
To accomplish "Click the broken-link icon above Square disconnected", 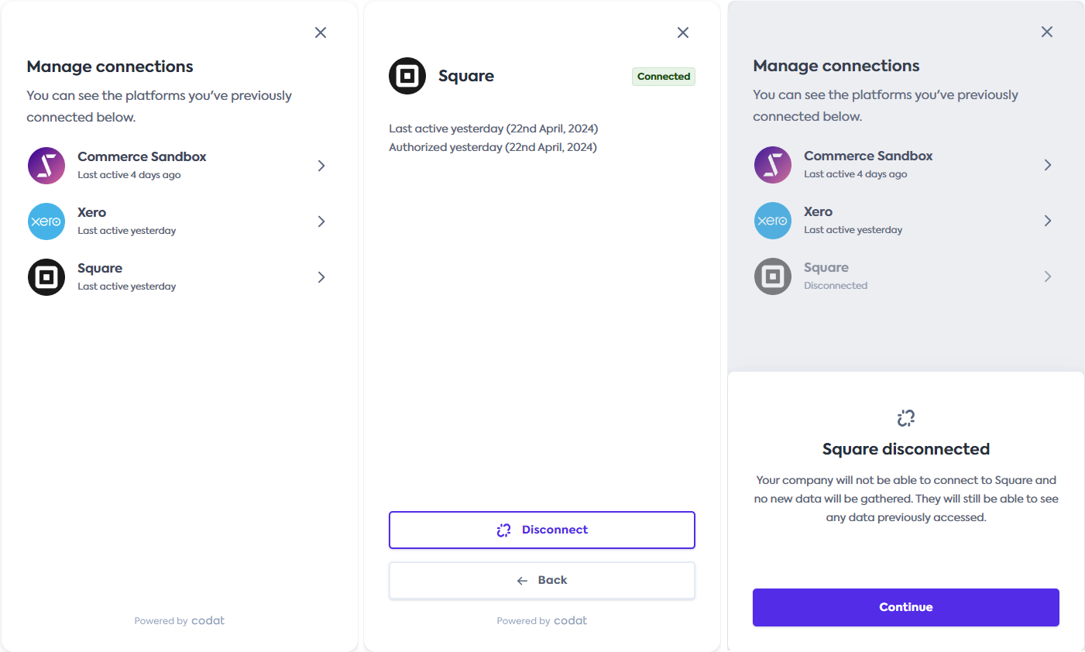I will [905, 417].
